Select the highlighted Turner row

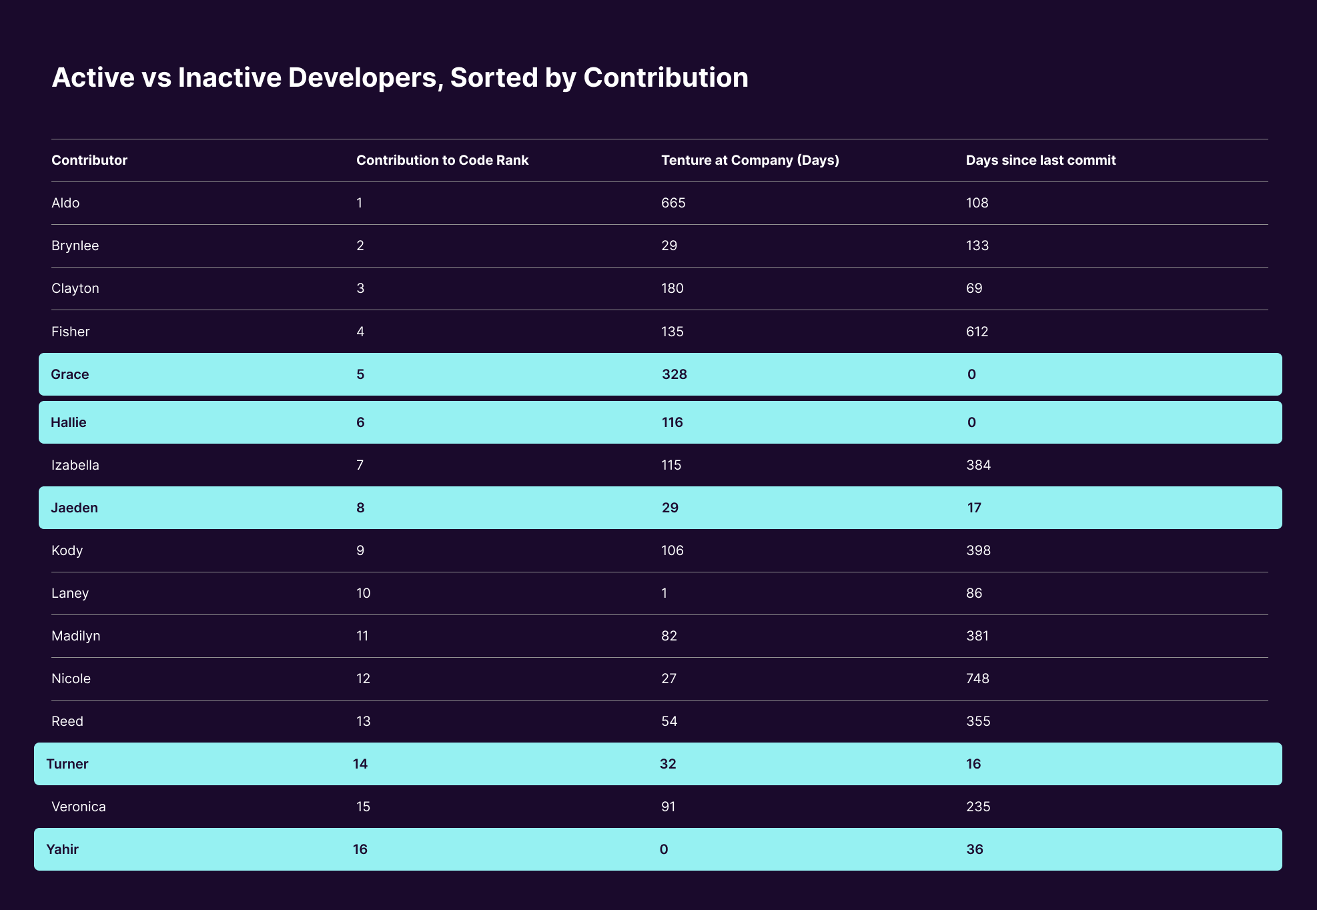click(x=658, y=764)
